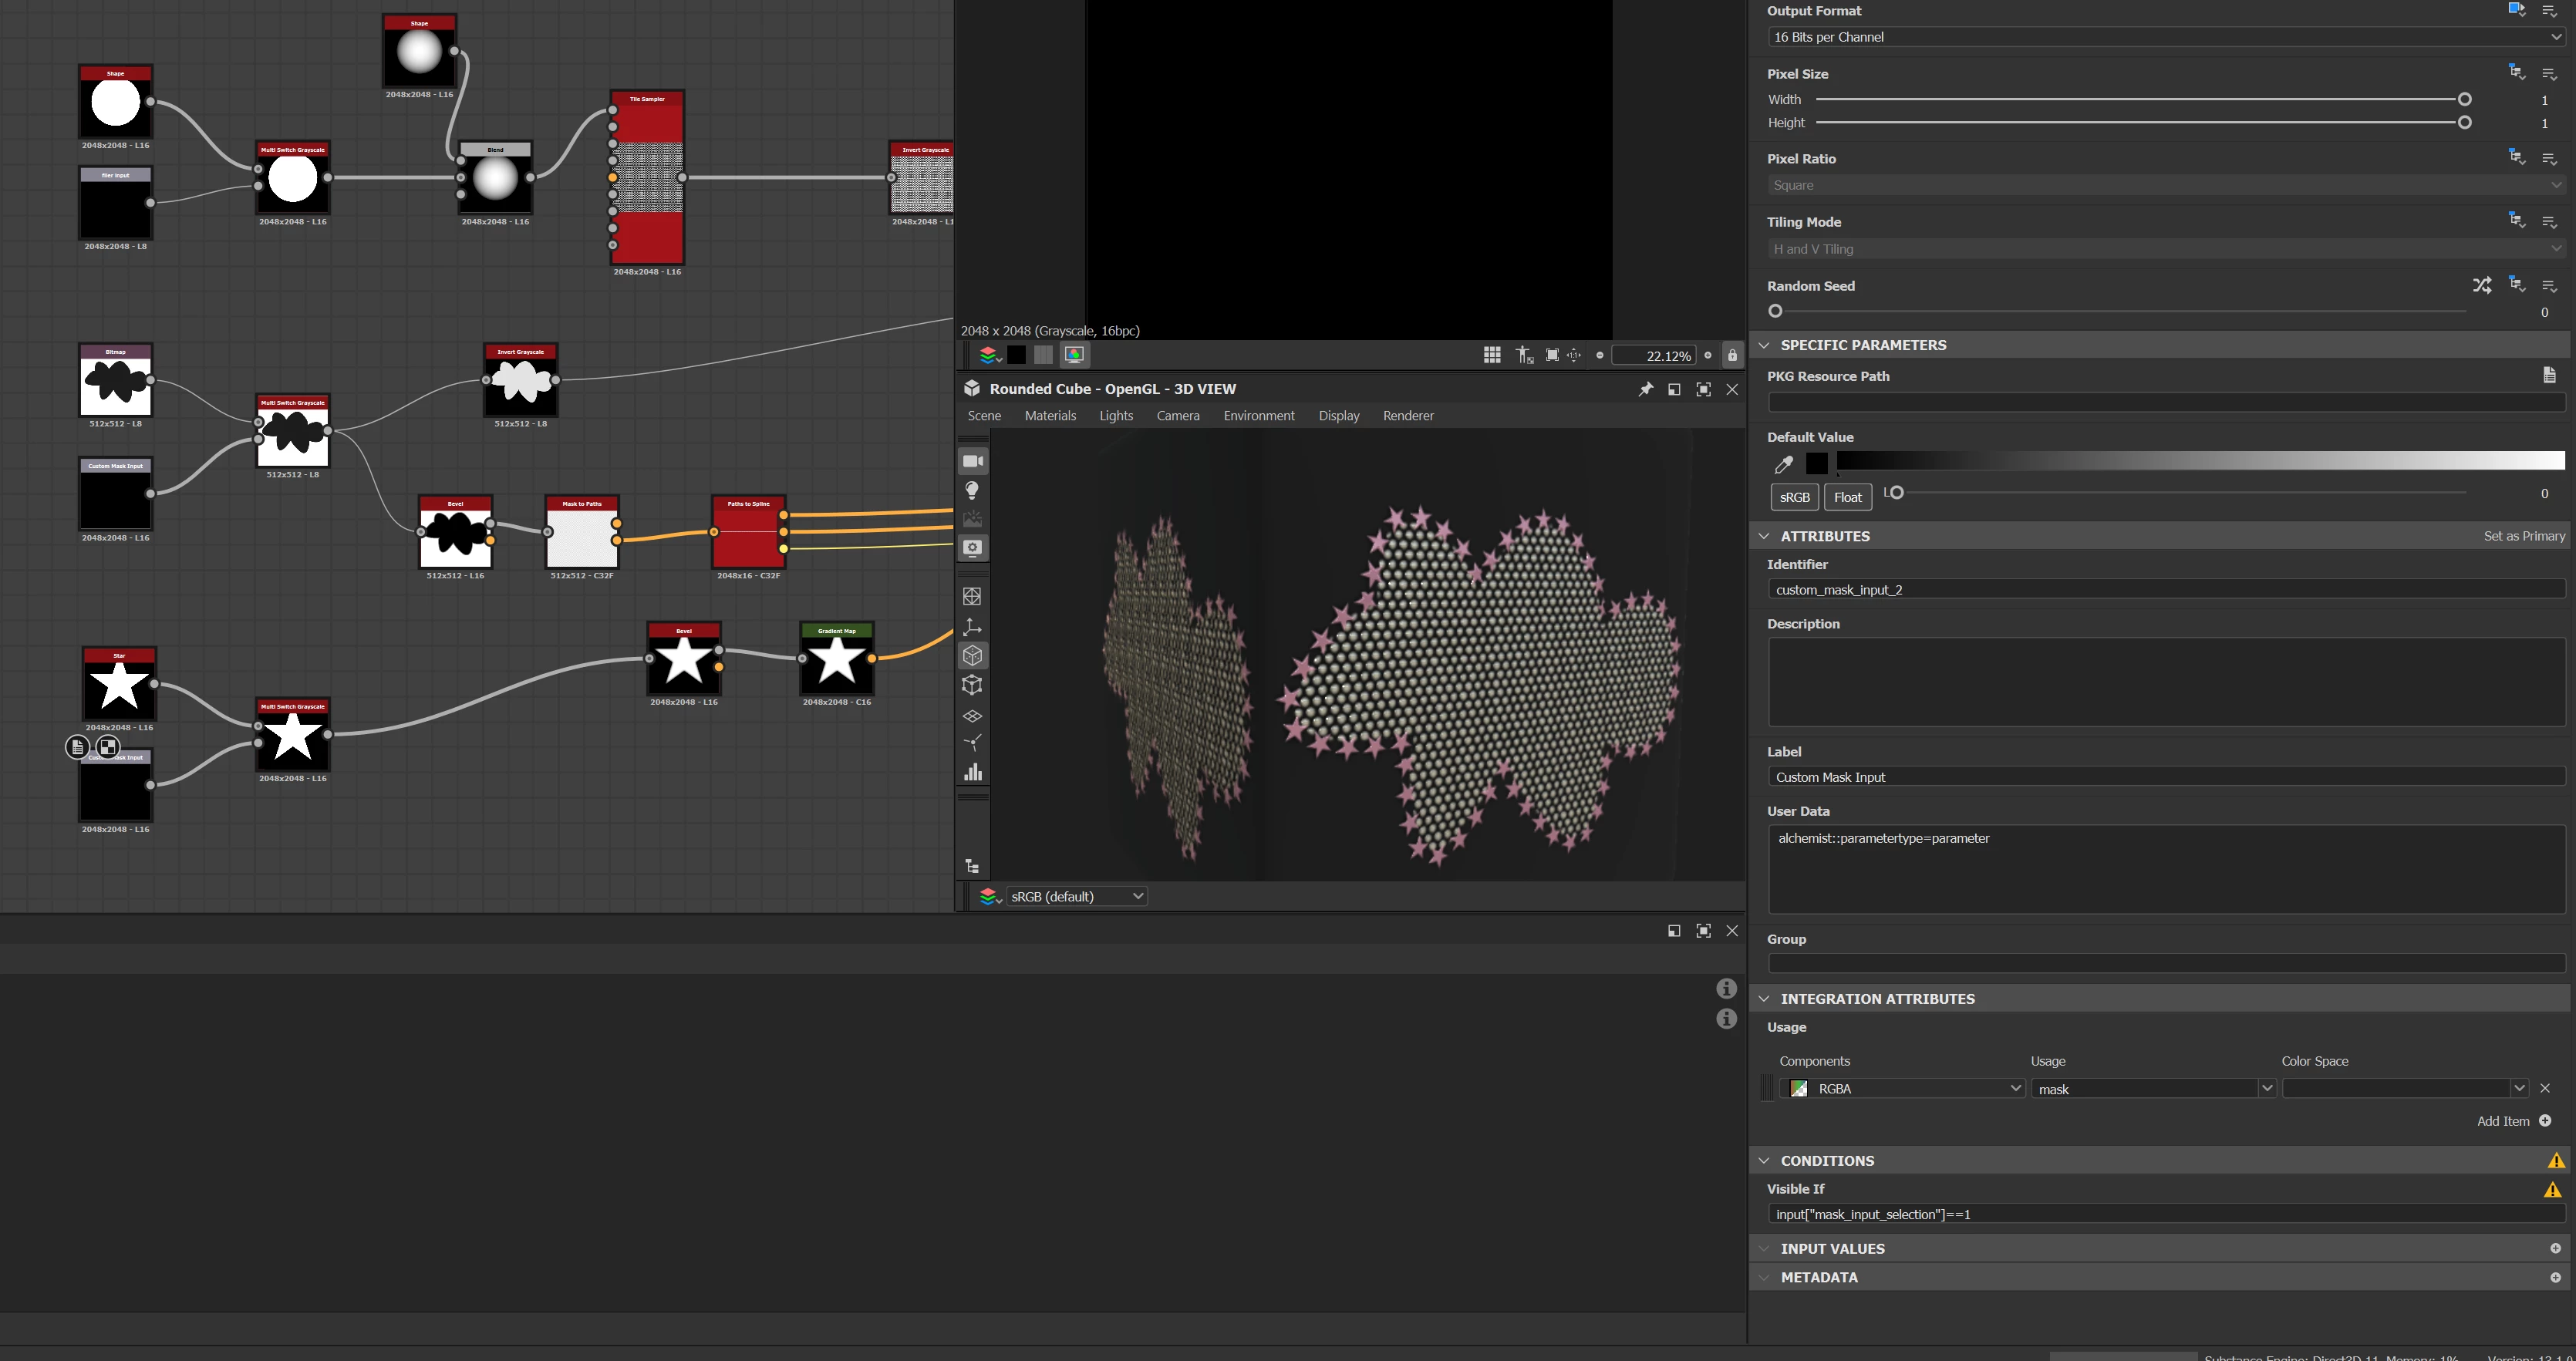Screen dimensions: 2576x1361
Task: Collapse the SPECIFIC PARAMETERS section
Action: [x=1765, y=345]
